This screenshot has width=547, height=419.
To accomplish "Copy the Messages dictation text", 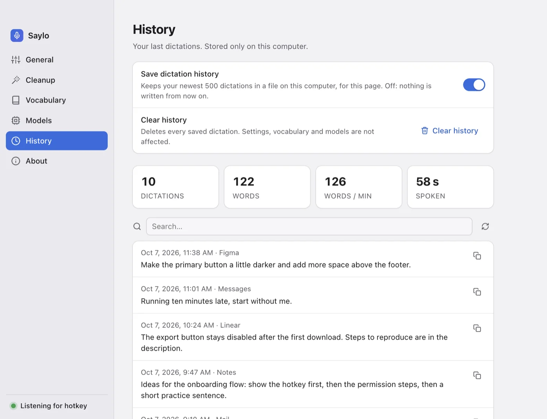I will [477, 292].
